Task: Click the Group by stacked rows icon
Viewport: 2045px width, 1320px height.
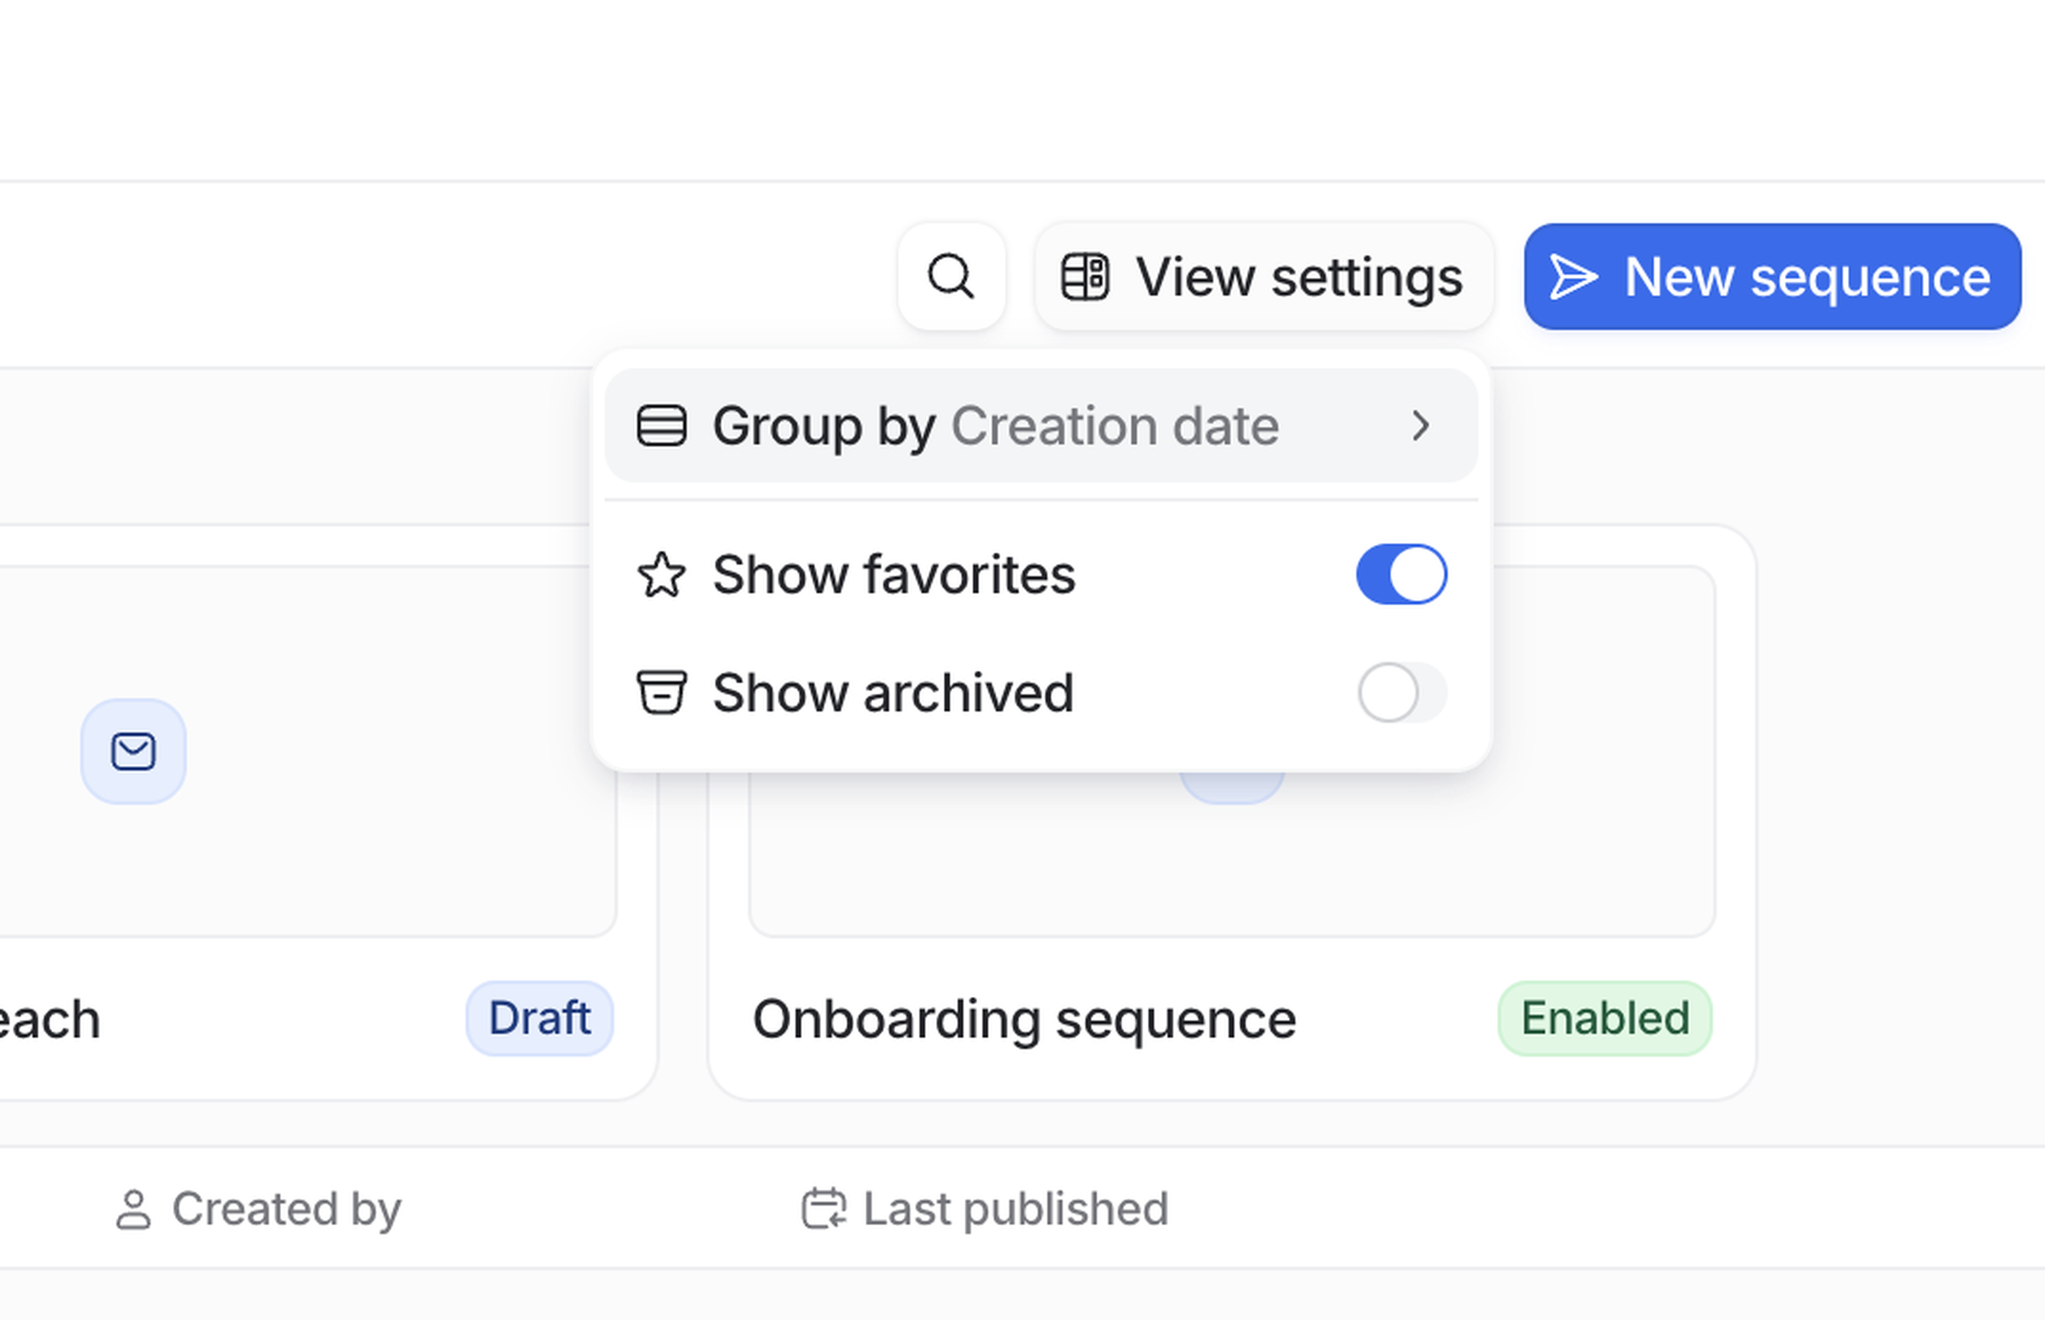Action: coord(661,426)
